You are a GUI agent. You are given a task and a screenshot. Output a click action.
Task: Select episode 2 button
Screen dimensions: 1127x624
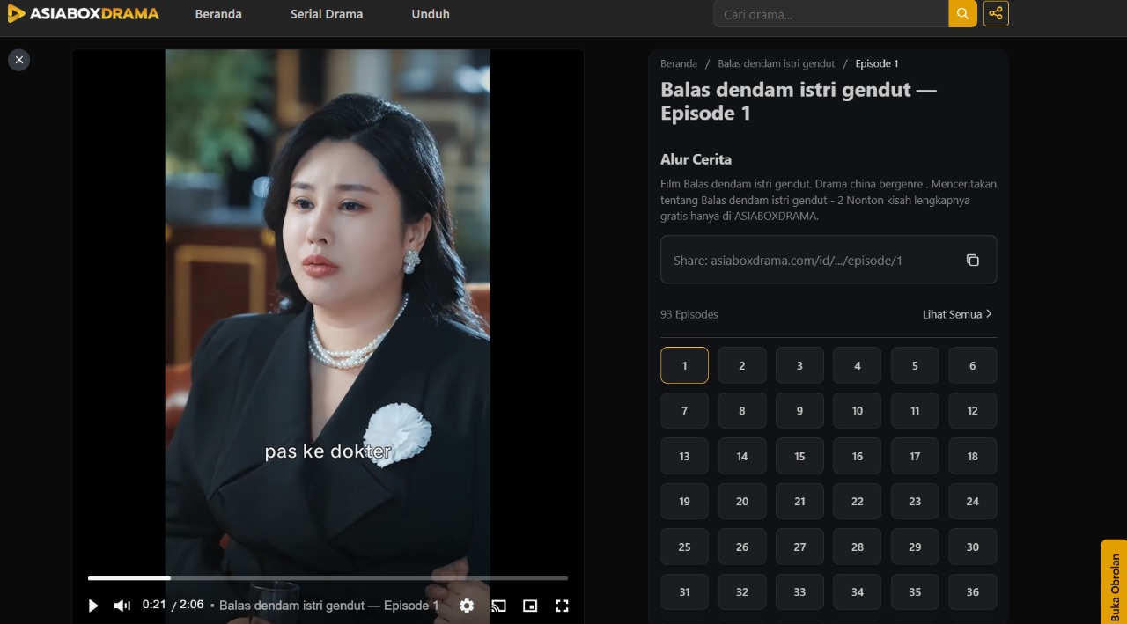click(x=742, y=365)
